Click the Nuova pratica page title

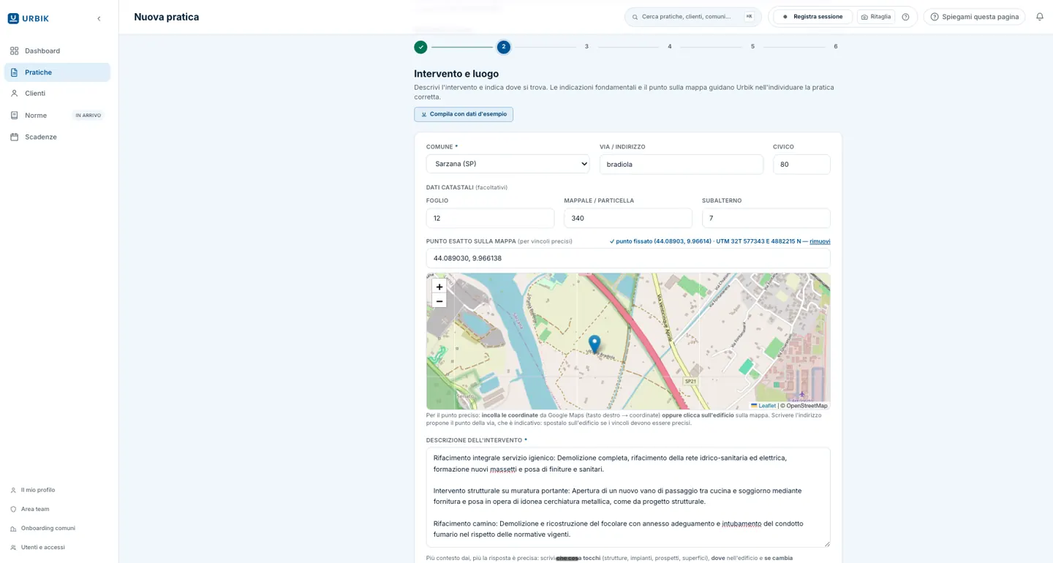[166, 17]
